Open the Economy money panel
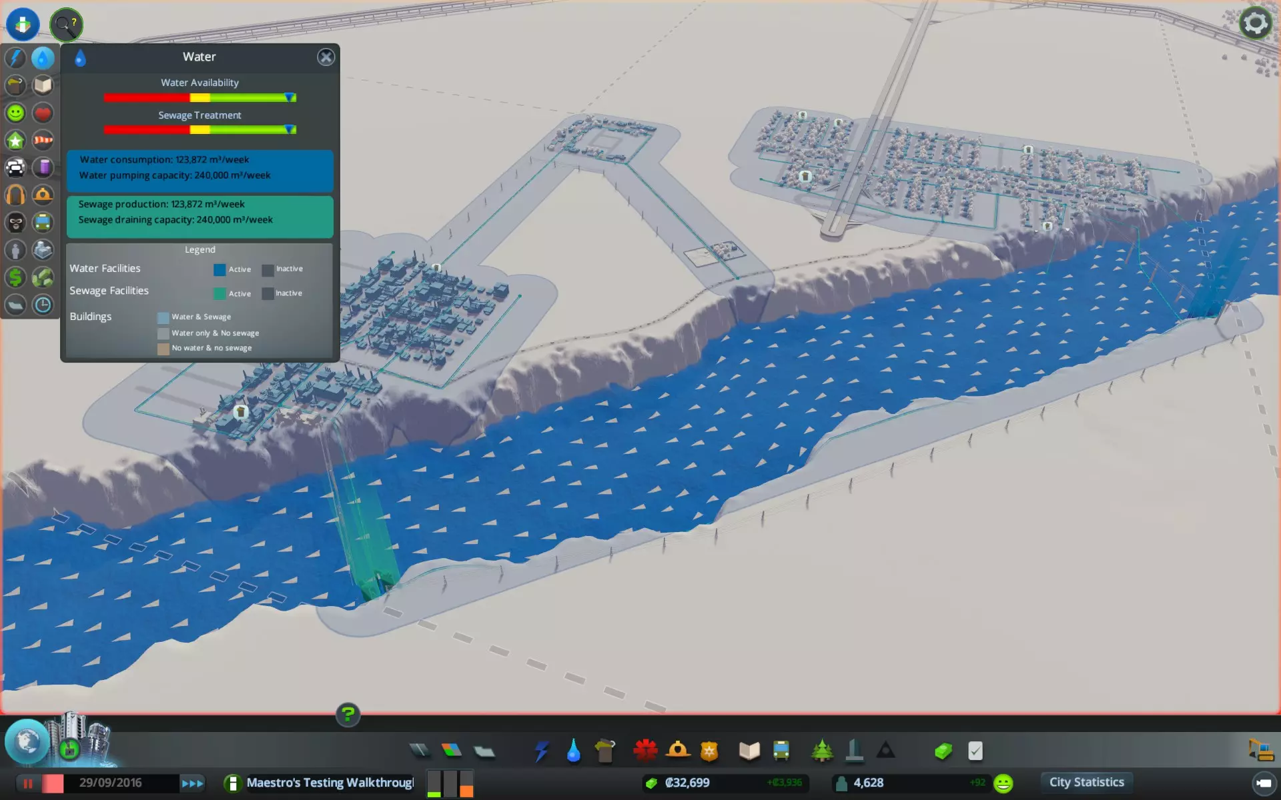This screenshot has height=800, width=1281. [x=943, y=751]
